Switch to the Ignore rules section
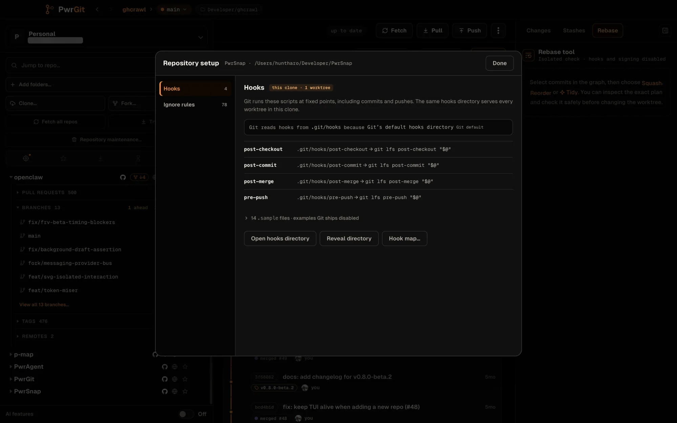 (195, 105)
